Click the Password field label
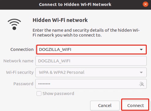Image resolution: width=151 pixels, height=111 pixels. pos(23,84)
